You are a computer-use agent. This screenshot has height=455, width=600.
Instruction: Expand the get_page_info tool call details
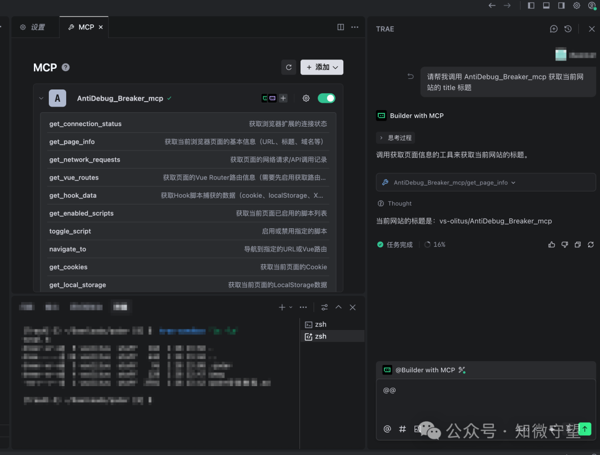click(486, 183)
